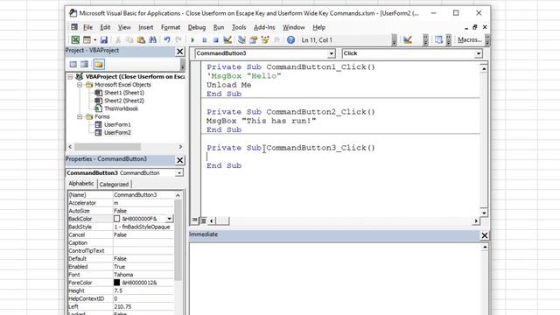Screen dimensions: 560x315
Task: Click the Accelerator property value 'm'
Action: (143, 203)
